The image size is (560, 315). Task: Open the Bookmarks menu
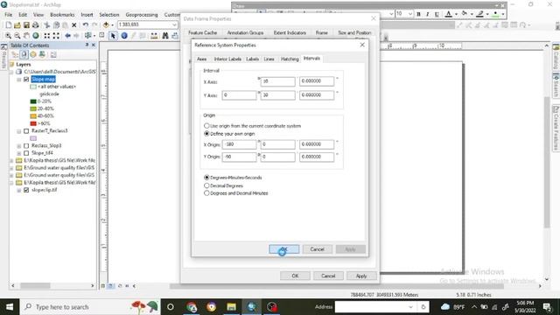[62, 15]
